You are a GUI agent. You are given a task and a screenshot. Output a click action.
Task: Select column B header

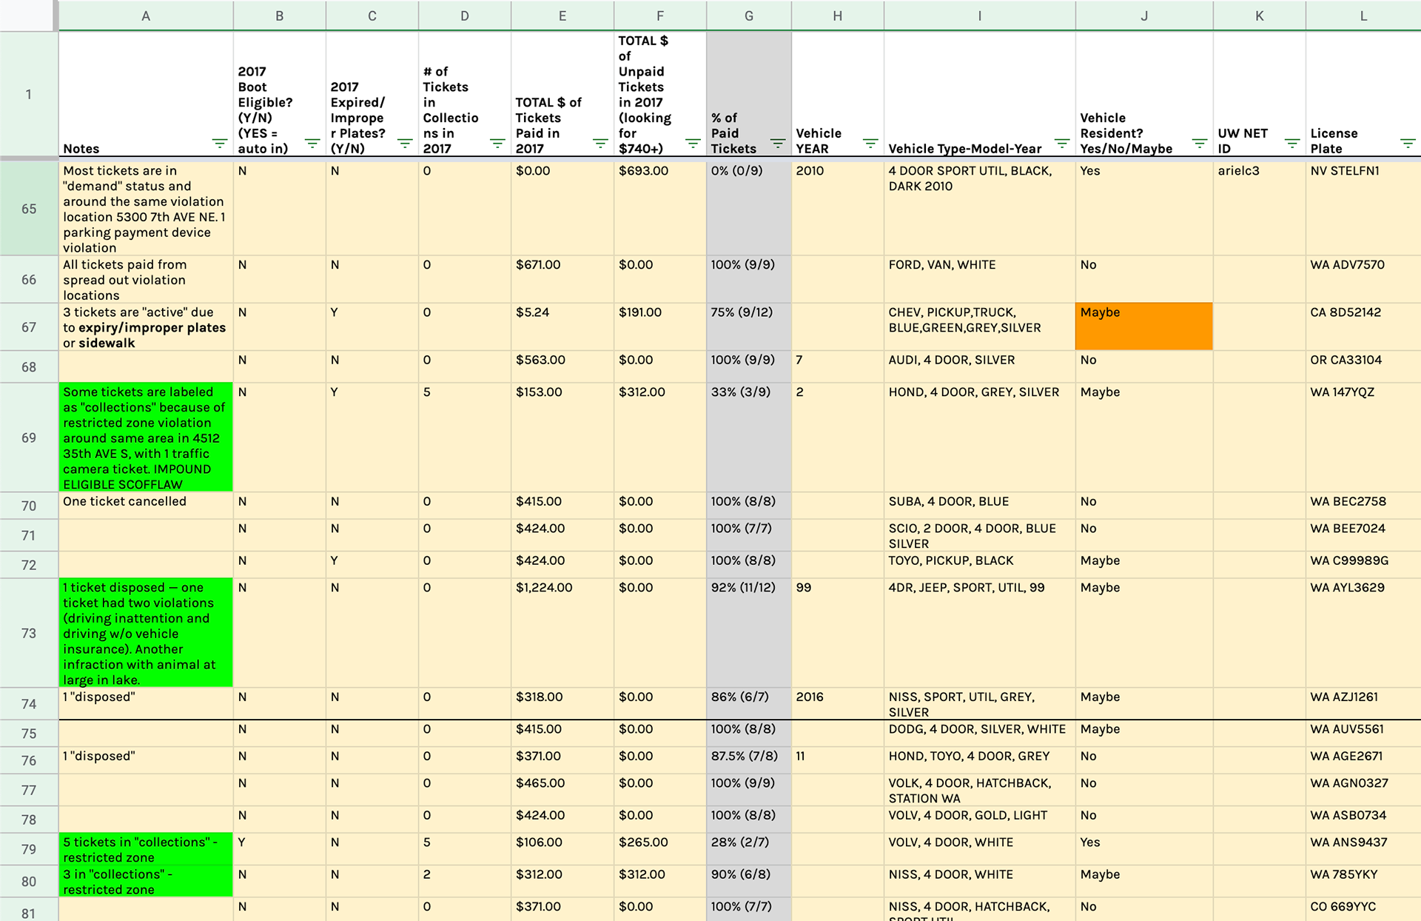(280, 16)
